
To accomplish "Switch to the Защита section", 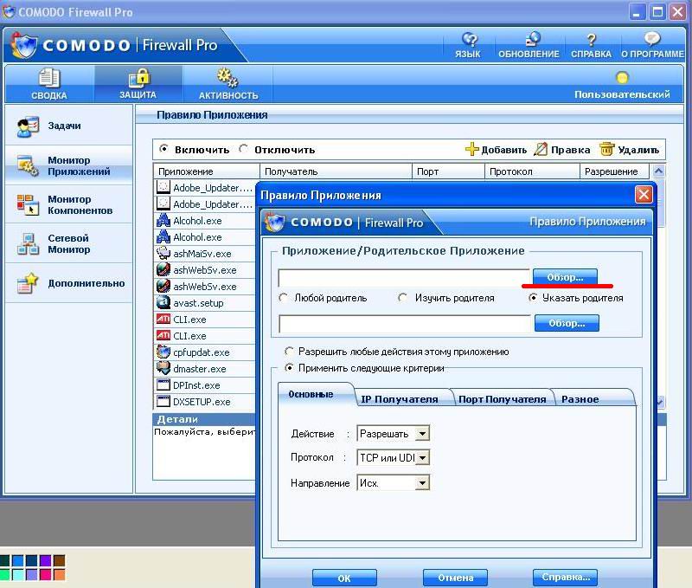I will 138,84.
